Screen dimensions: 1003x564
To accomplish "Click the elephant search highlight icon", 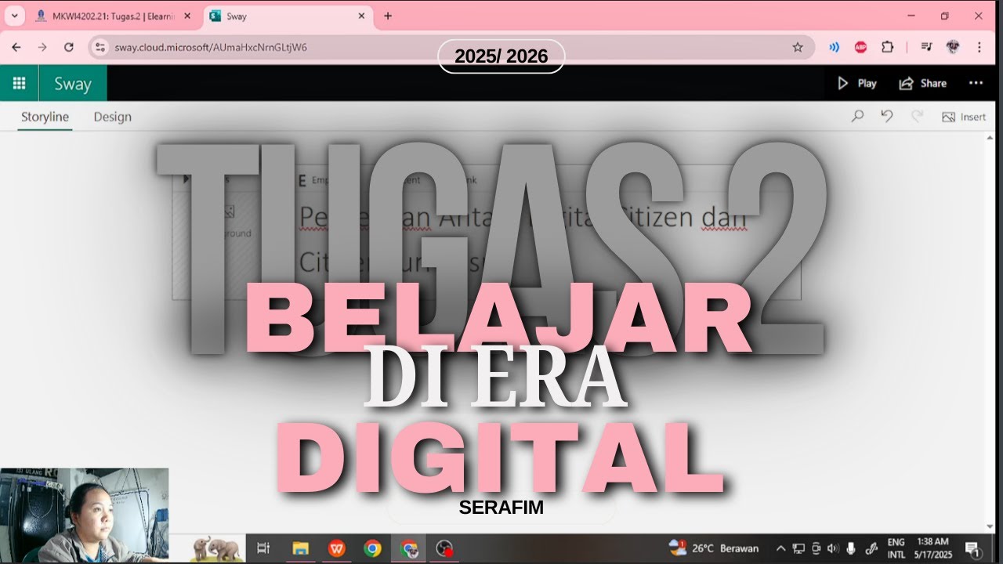I will [x=215, y=548].
